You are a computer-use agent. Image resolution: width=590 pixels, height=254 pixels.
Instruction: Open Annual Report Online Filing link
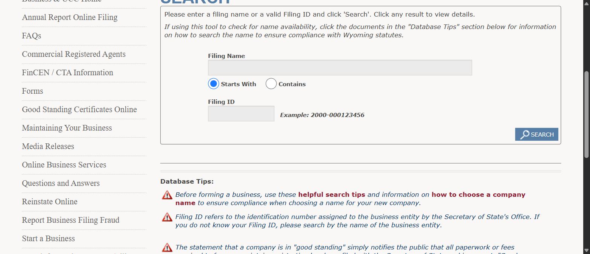point(70,17)
